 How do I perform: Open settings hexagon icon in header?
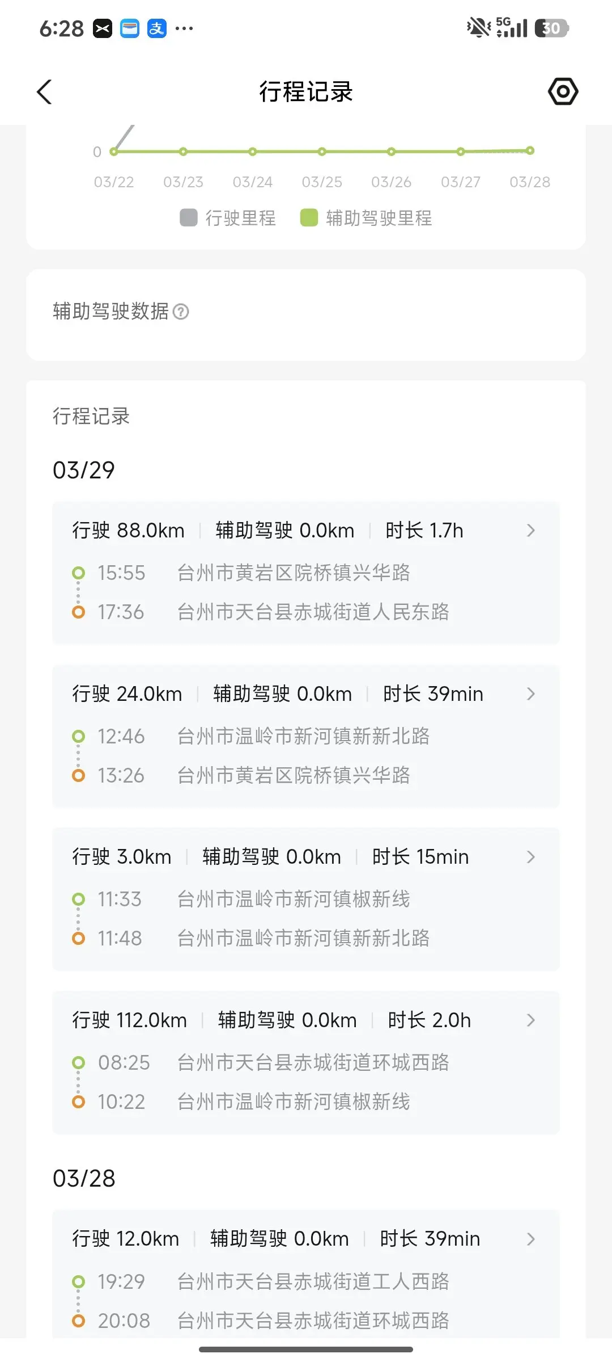(x=563, y=91)
